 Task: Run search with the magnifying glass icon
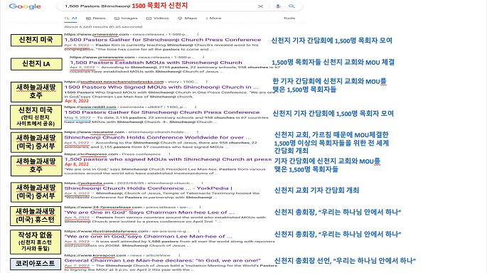291,6
